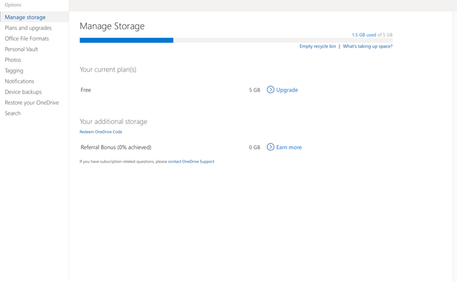Open What's taking up space link
Image resolution: width=457 pixels, height=282 pixels.
(x=368, y=46)
